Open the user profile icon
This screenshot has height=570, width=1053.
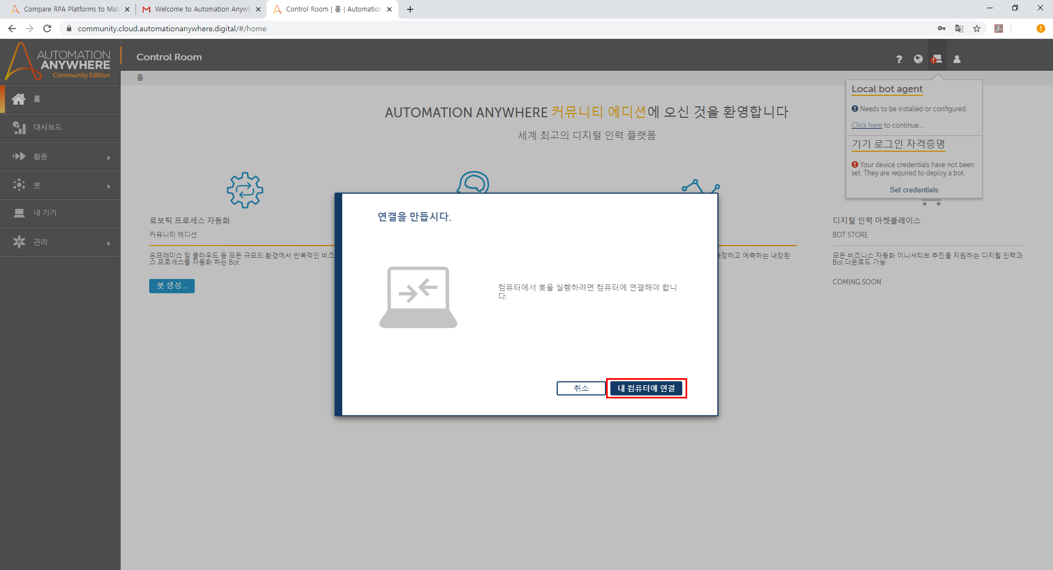pos(957,59)
